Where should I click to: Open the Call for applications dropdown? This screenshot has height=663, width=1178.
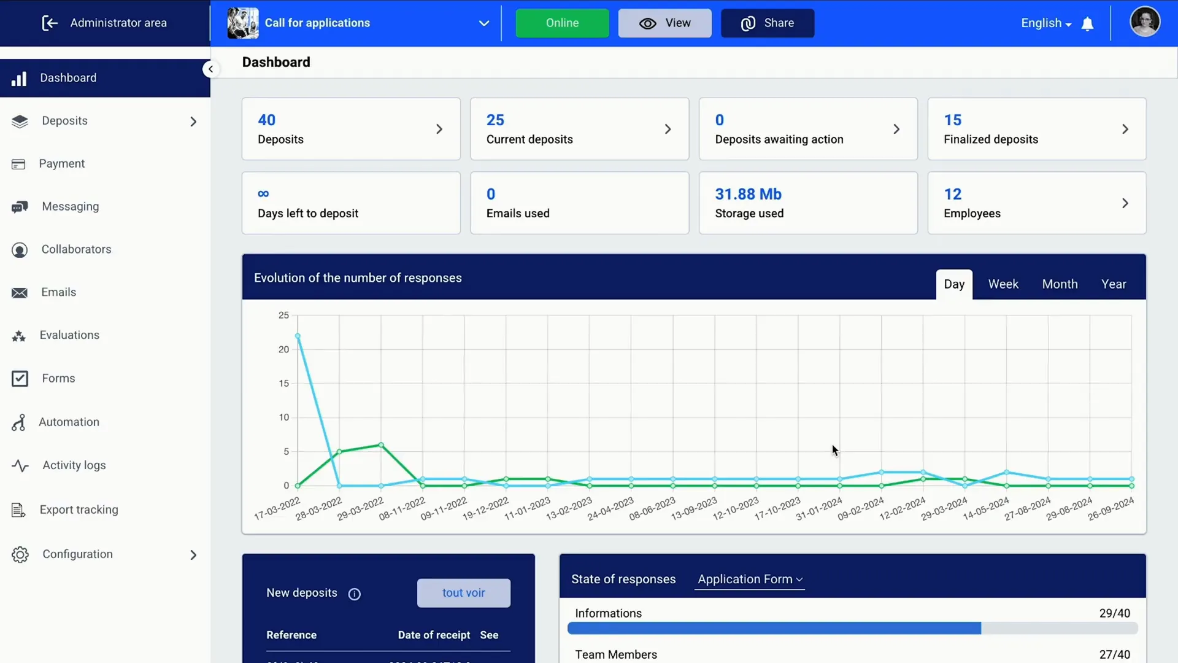click(484, 23)
